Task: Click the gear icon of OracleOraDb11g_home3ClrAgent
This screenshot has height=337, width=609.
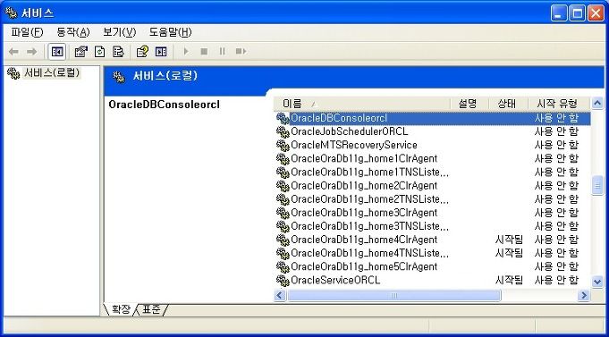Action: [x=283, y=213]
